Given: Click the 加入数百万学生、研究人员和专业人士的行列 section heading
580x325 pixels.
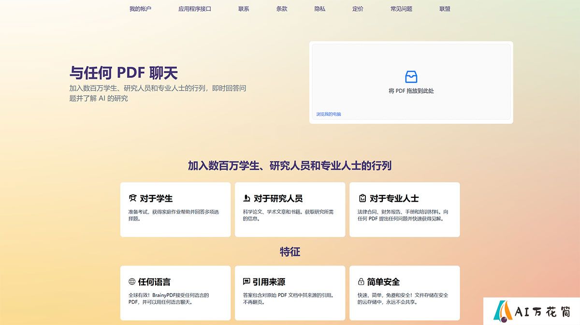Looking at the screenshot, I should (290, 165).
